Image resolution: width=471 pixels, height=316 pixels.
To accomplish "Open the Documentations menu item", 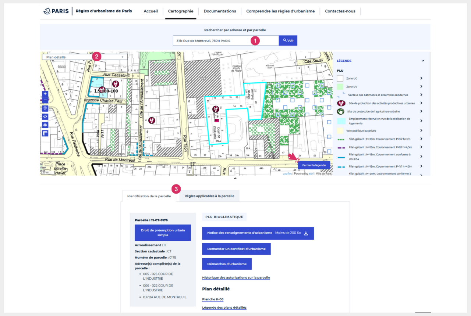I will [220, 11].
